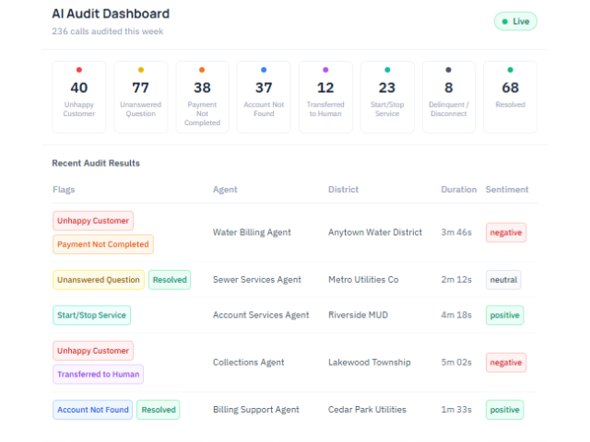Sort by the Duration column header

tap(459, 190)
